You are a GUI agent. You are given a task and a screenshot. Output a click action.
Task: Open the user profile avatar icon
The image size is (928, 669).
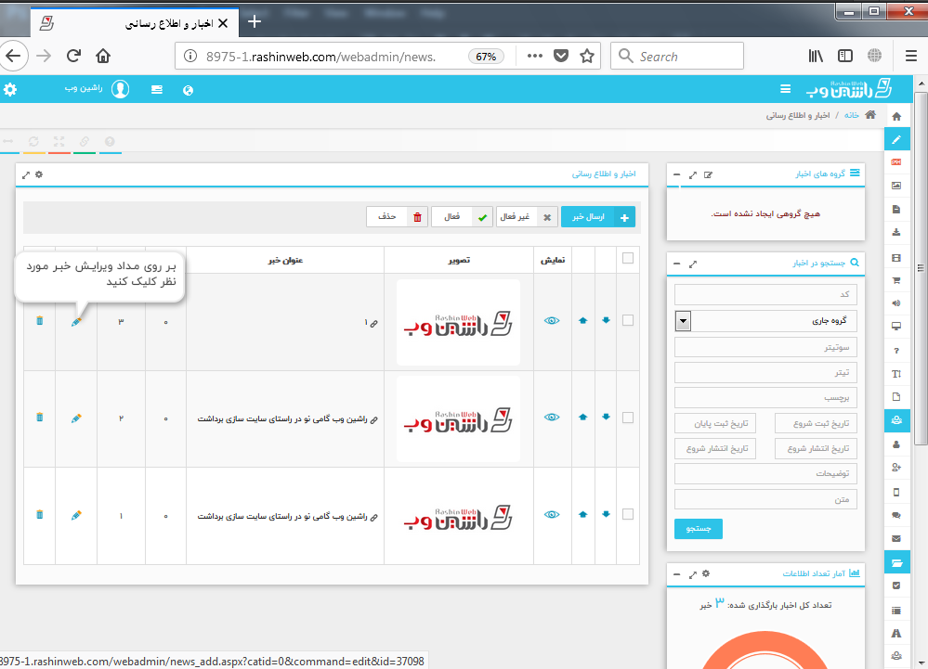click(x=120, y=89)
